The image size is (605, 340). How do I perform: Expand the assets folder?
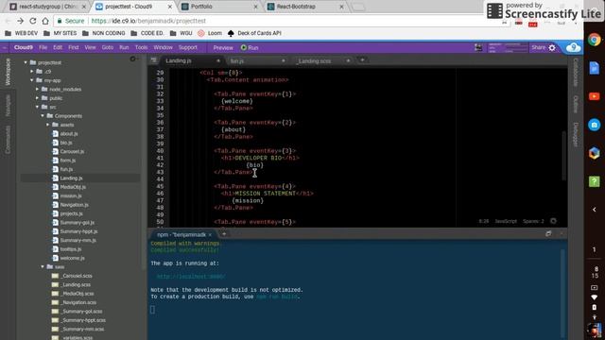pyautogui.click(x=48, y=125)
